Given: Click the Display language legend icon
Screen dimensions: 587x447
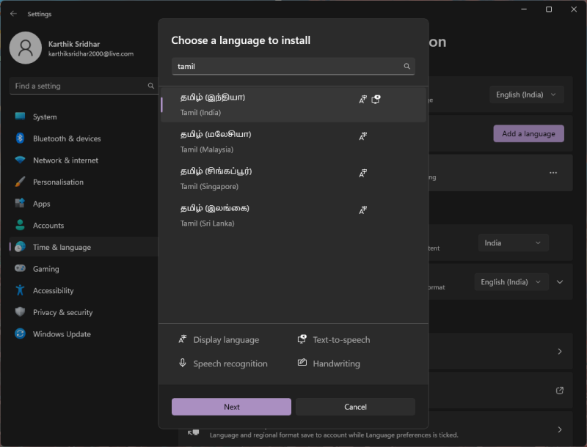Looking at the screenshot, I should click(183, 339).
